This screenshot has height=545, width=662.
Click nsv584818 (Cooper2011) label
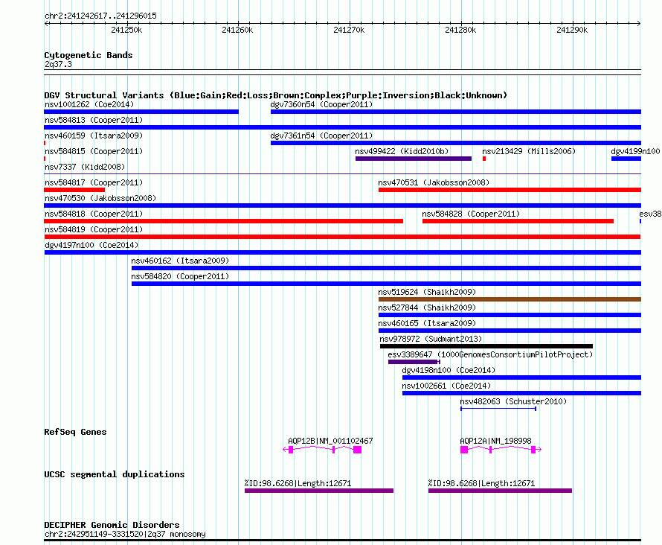(94, 214)
